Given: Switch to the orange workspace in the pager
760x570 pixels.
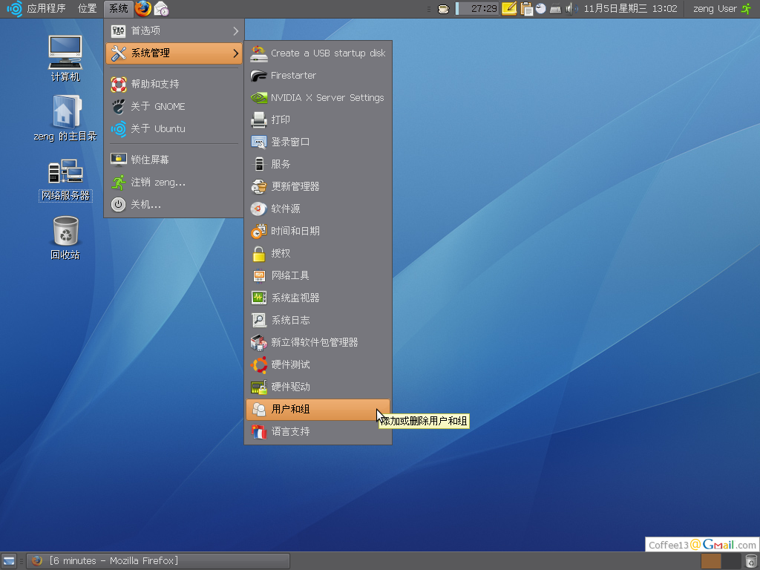Looking at the screenshot, I should click(x=711, y=561).
